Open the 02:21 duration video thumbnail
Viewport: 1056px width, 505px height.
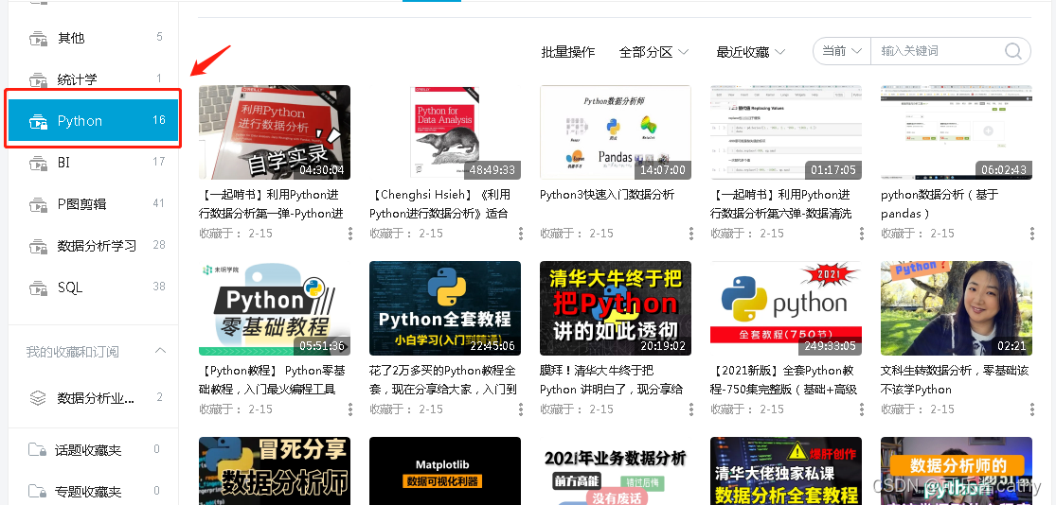click(x=957, y=308)
